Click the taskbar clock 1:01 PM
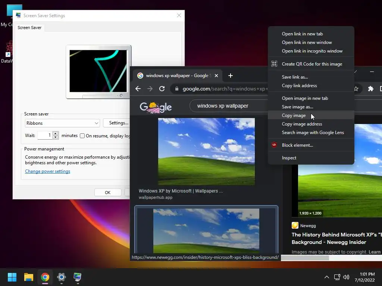The width and height of the screenshot is (382, 286). [x=367, y=274]
